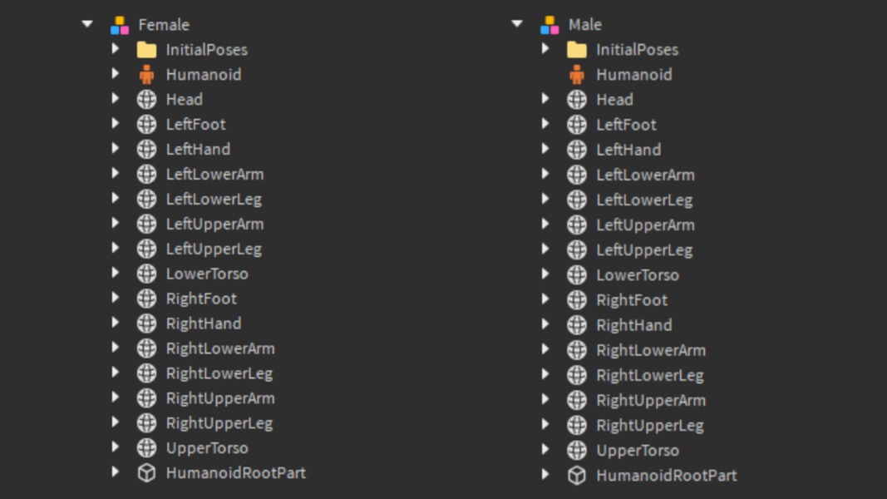Expand Female's LeftUpperArm node
The height and width of the screenshot is (499, 887).
click(x=116, y=224)
